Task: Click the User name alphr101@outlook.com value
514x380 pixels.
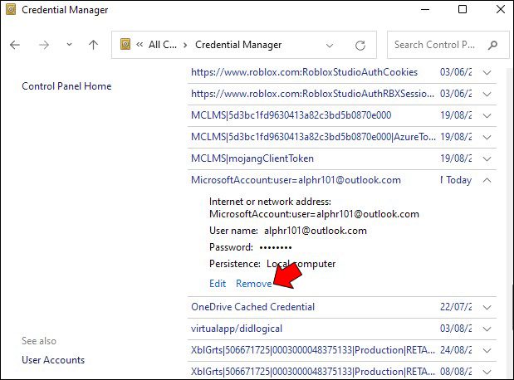Action: pos(316,231)
